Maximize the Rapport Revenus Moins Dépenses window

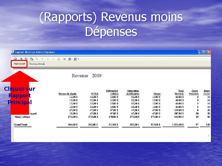tap(204, 52)
